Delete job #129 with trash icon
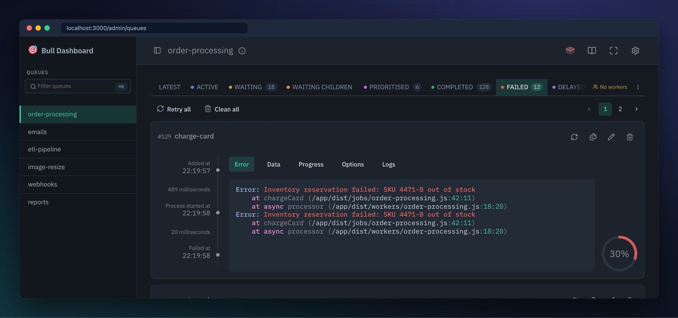678x318 pixels. click(x=630, y=137)
